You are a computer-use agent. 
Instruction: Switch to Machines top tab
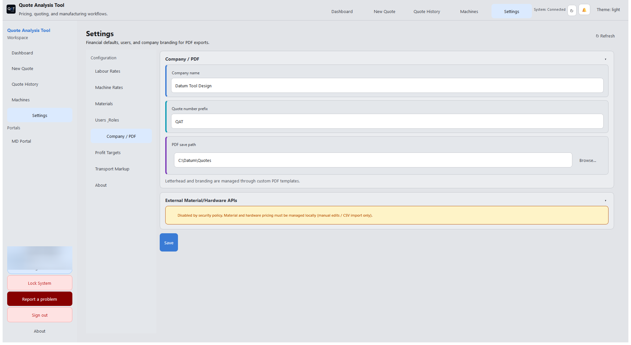click(x=469, y=11)
